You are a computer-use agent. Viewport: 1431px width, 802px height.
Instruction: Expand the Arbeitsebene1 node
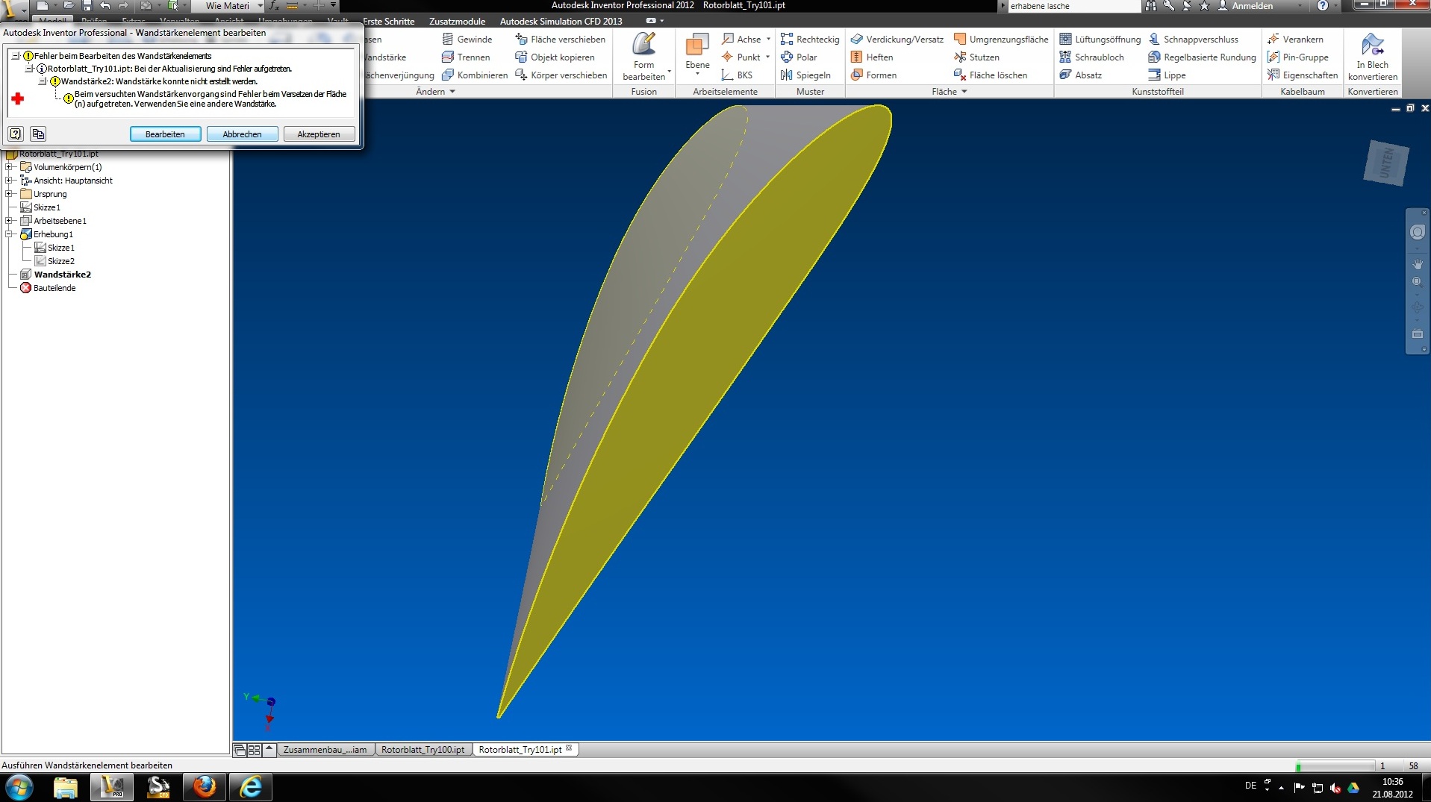pos(9,221)
